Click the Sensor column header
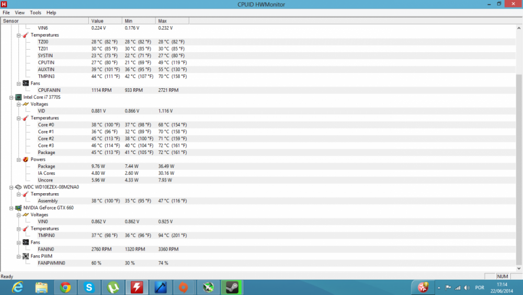The height and width of the screenshot is (295, 523). 44,21
